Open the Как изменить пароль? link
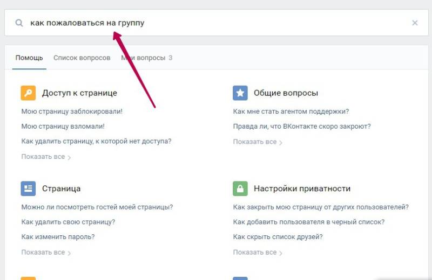 58,237
